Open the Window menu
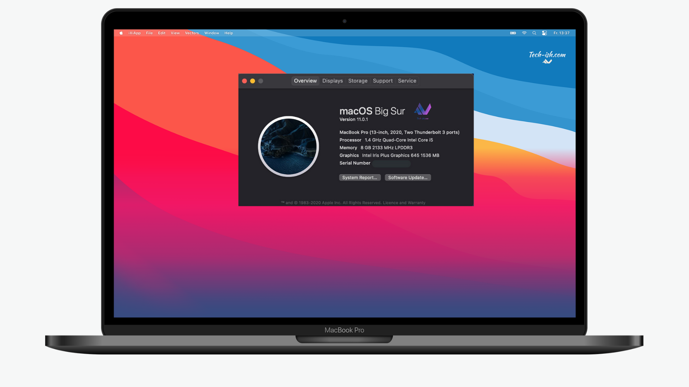The width and height of the screenshot is (689, 387). 211,33
